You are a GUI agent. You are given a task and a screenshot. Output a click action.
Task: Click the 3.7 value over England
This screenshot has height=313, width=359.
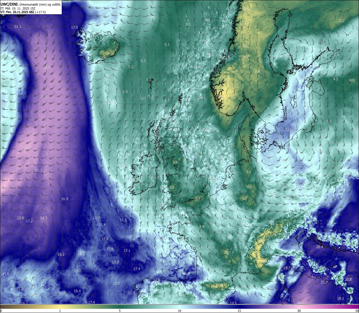(198, 199)
